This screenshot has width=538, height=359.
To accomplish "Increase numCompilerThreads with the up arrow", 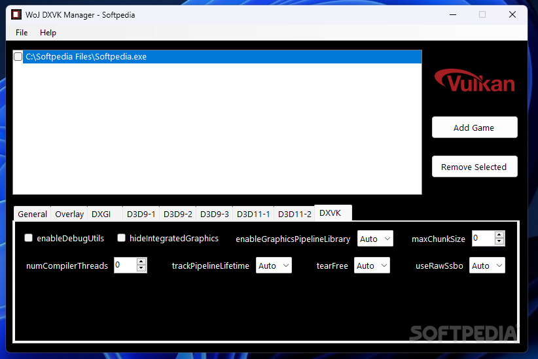I will pos(141,262).
